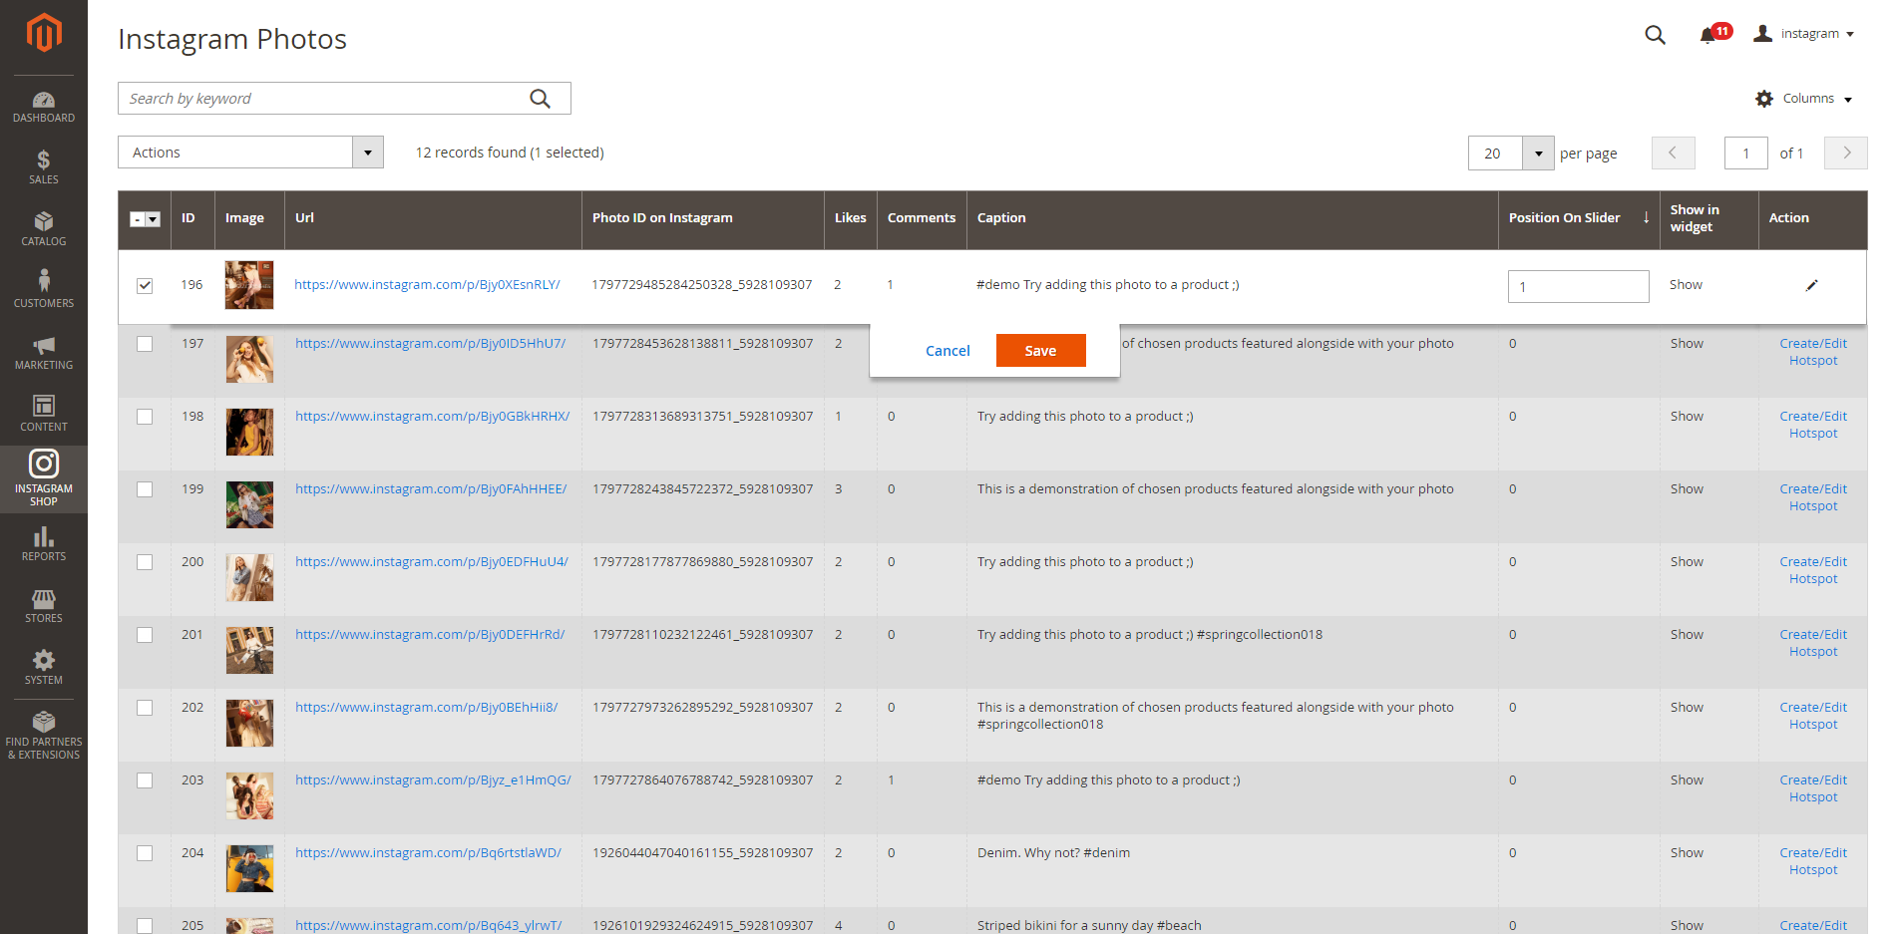Select the checkbox for photo 202
This screenshot has height=934, width=1897.
coord(145,708)
